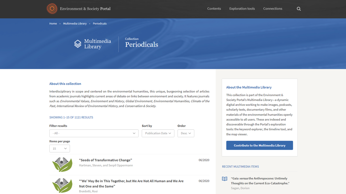Click the Multimedia Library layers icon
Viewport: 346px width, 194px height.
[x=78, y=44]
